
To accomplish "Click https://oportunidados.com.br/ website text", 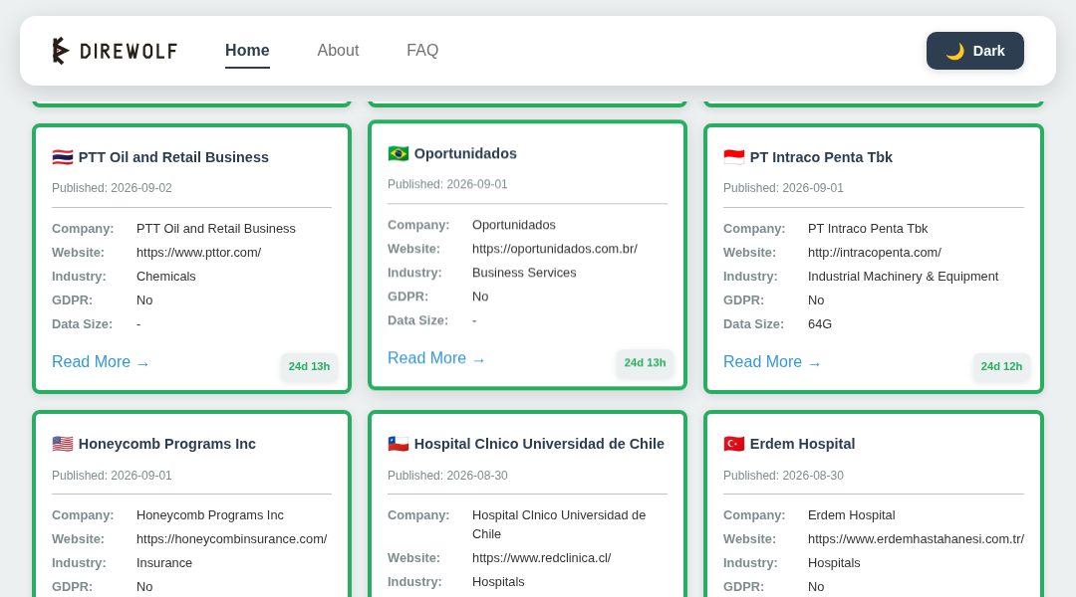I will (x=555, y=249).
